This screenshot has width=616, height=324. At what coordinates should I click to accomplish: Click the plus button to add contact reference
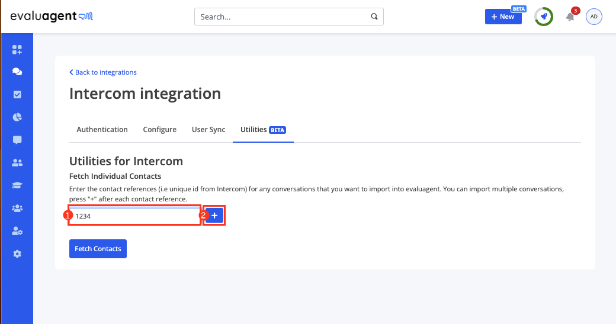coord(214,215)
